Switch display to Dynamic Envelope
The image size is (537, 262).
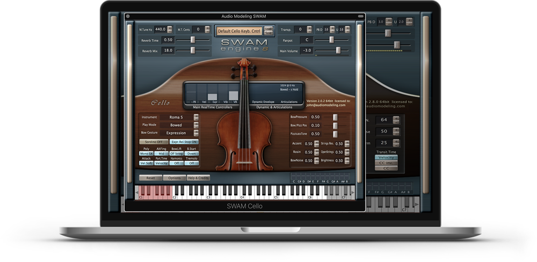pos(263,102)
